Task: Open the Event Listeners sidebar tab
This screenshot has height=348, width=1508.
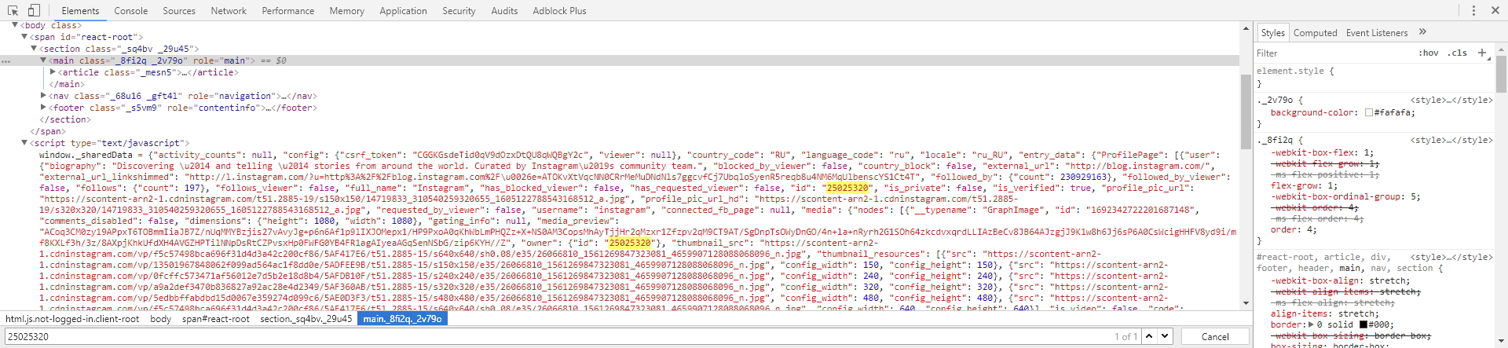Action: point(1377,33)
